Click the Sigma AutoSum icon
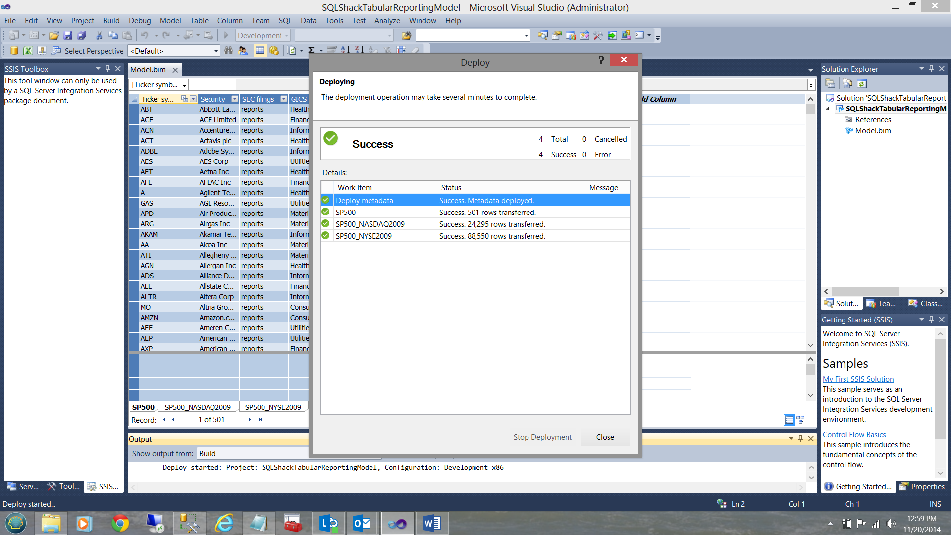Screen dimensions: 951x535 click(x=312, y=51)
